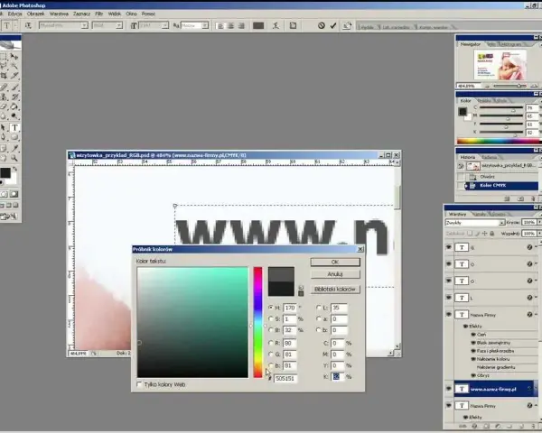Select the Clone Stamp tool
Viewport: 542px width, 433px height.
click(4, 97)
